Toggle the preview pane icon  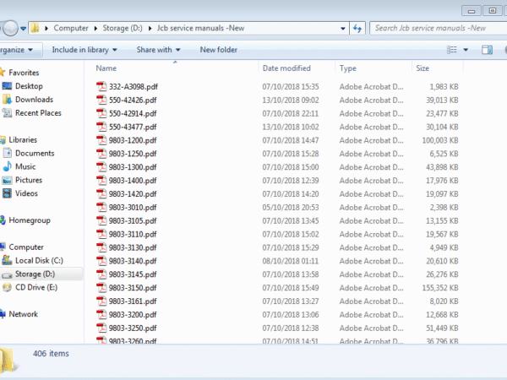[487, 50]
